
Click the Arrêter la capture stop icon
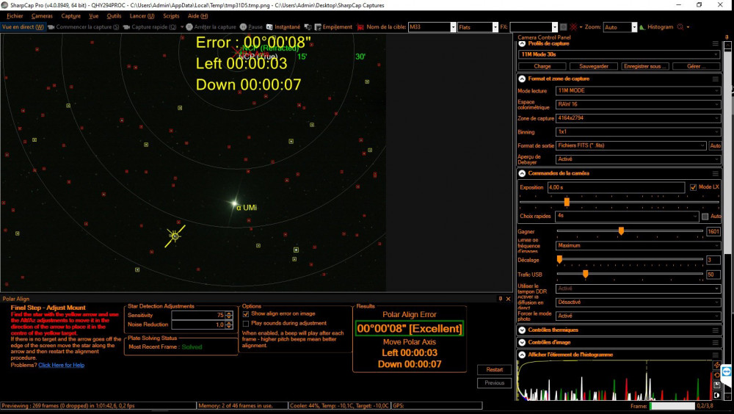(189, 27)
